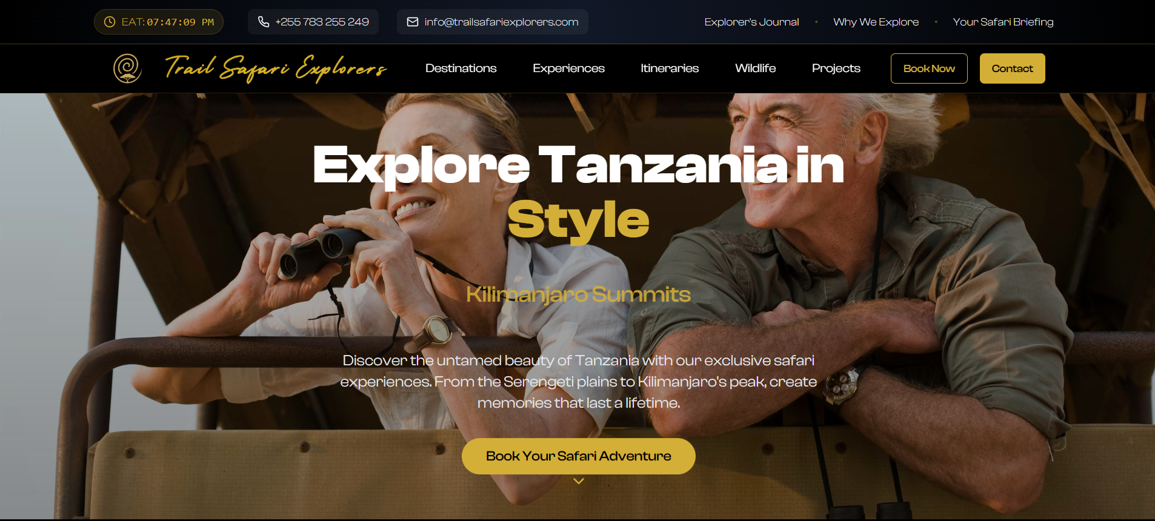
Task: Email info@trailsafariexplorers.com
Action: [x=501, y=22]
